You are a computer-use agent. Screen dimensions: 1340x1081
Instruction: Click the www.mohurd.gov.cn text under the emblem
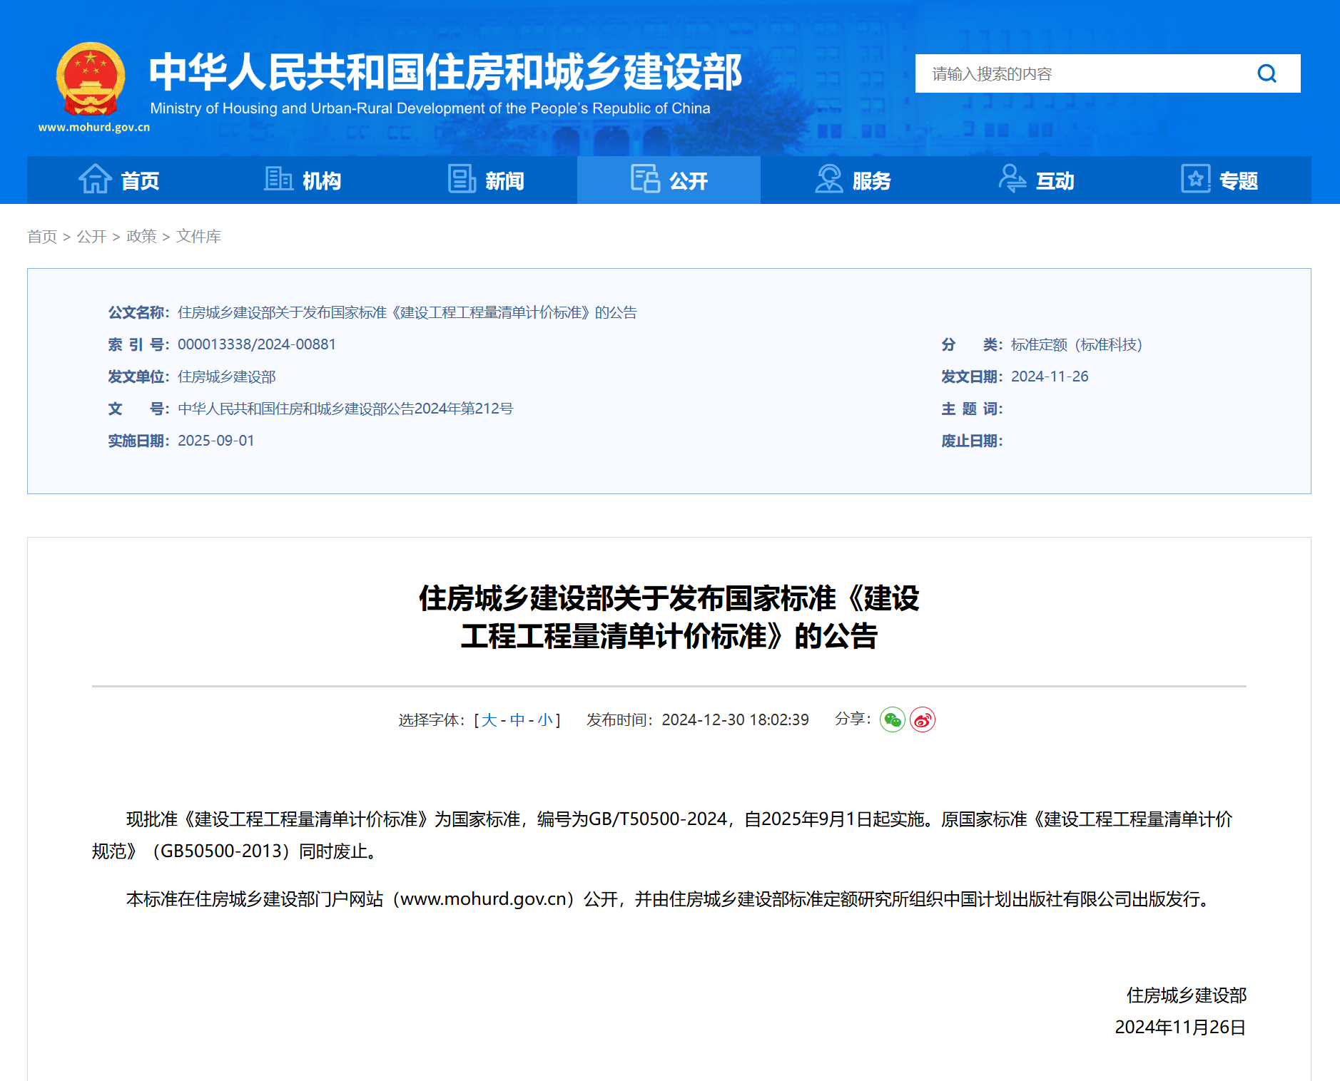94,128
